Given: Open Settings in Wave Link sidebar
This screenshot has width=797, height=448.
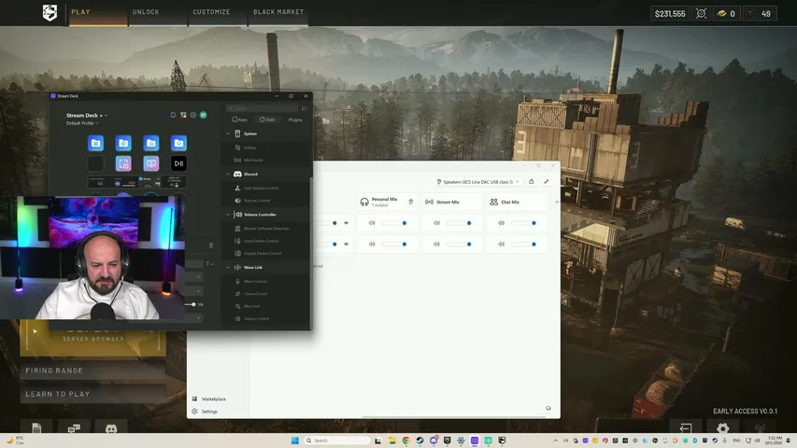Looking at the screenshot, I should click(205, 412).
